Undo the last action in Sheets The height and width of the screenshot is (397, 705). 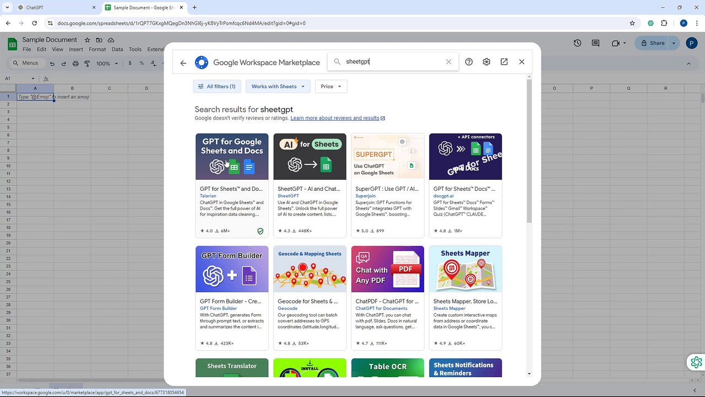[x=52, y=63]
